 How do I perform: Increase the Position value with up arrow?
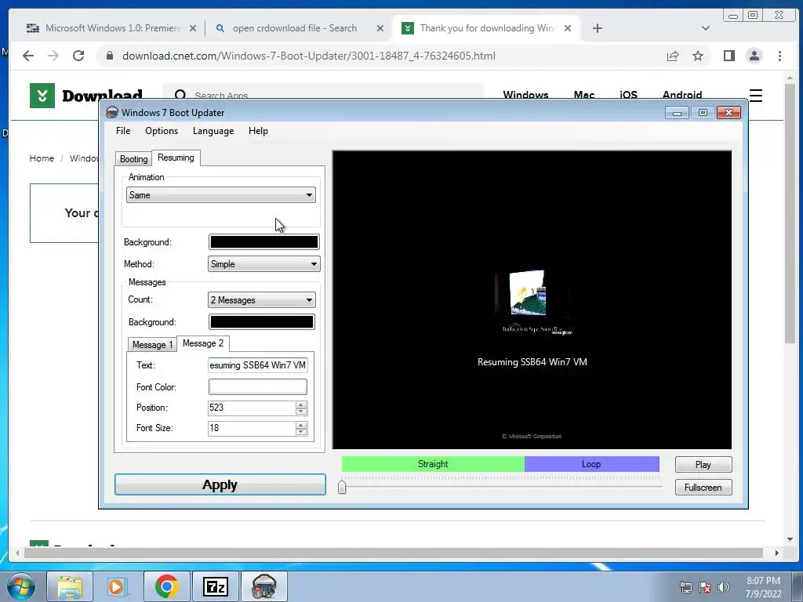coord(301,405)
